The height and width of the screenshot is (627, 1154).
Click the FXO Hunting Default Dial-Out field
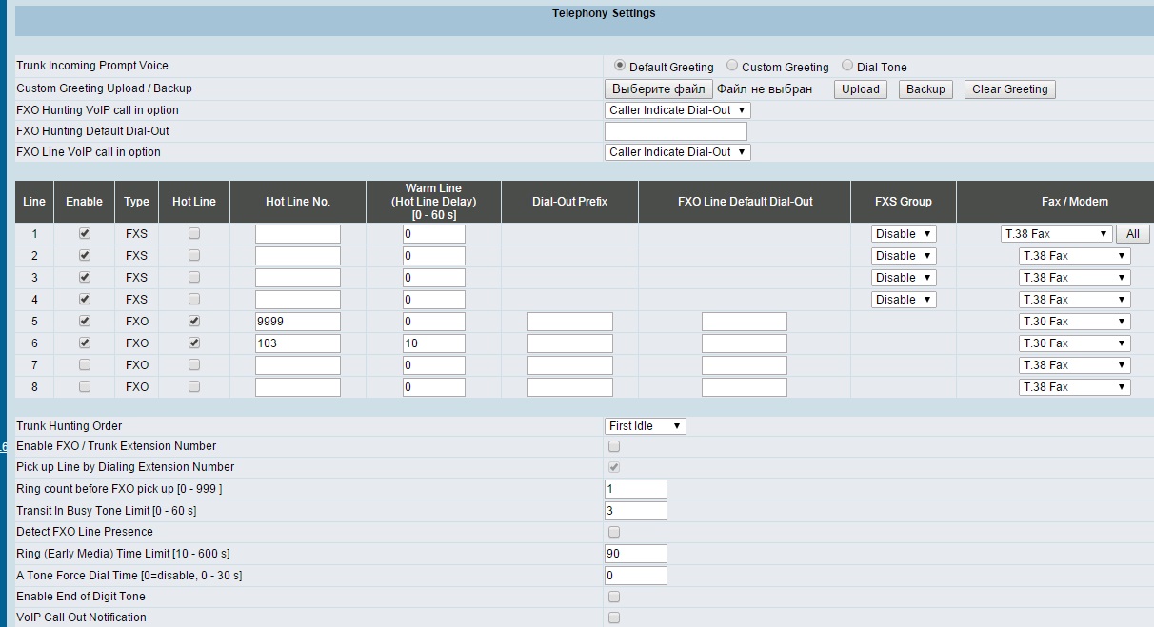[x=675, y=131]
